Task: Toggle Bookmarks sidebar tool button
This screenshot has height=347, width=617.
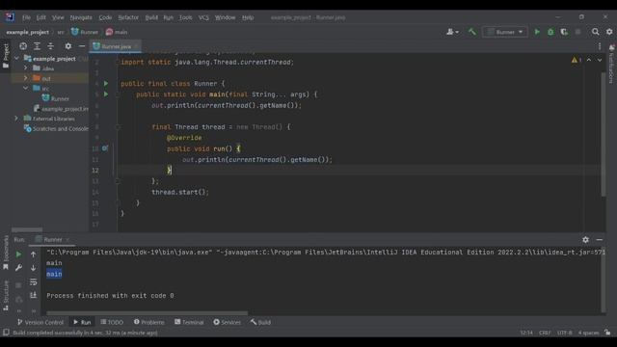Action: coord(6,253)
